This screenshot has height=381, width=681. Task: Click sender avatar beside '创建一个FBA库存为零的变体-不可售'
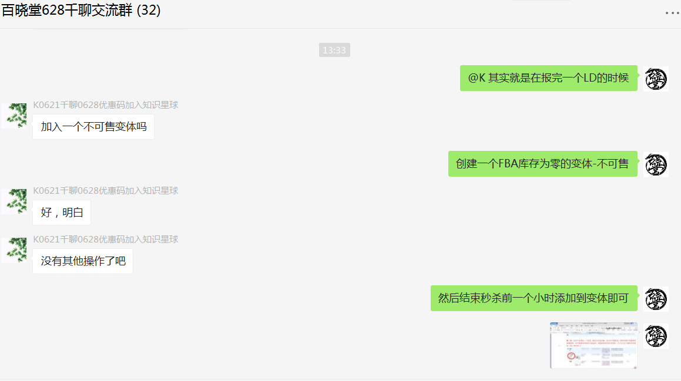tap(655, 164)
